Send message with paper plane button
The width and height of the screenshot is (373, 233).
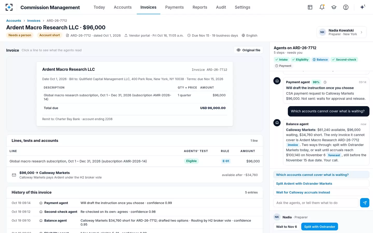point(365,203)
